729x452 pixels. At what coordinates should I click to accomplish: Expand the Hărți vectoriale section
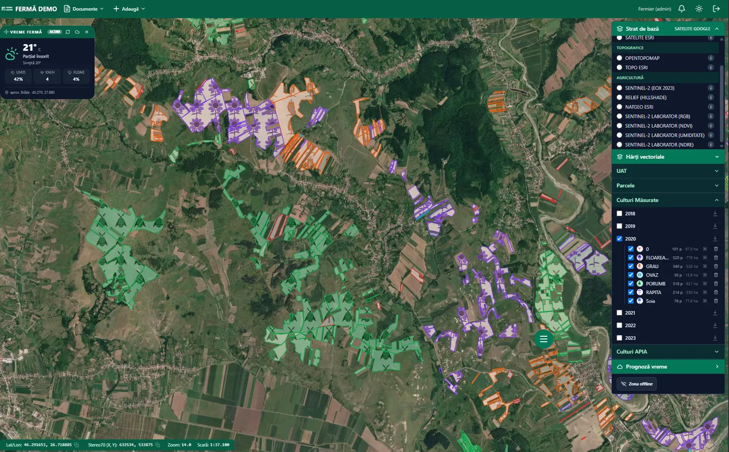click(x=668, y=157)
